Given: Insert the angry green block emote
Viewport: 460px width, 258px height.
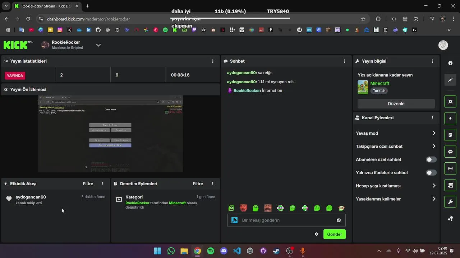Looking at the screenshot, I should coord(231,208).
